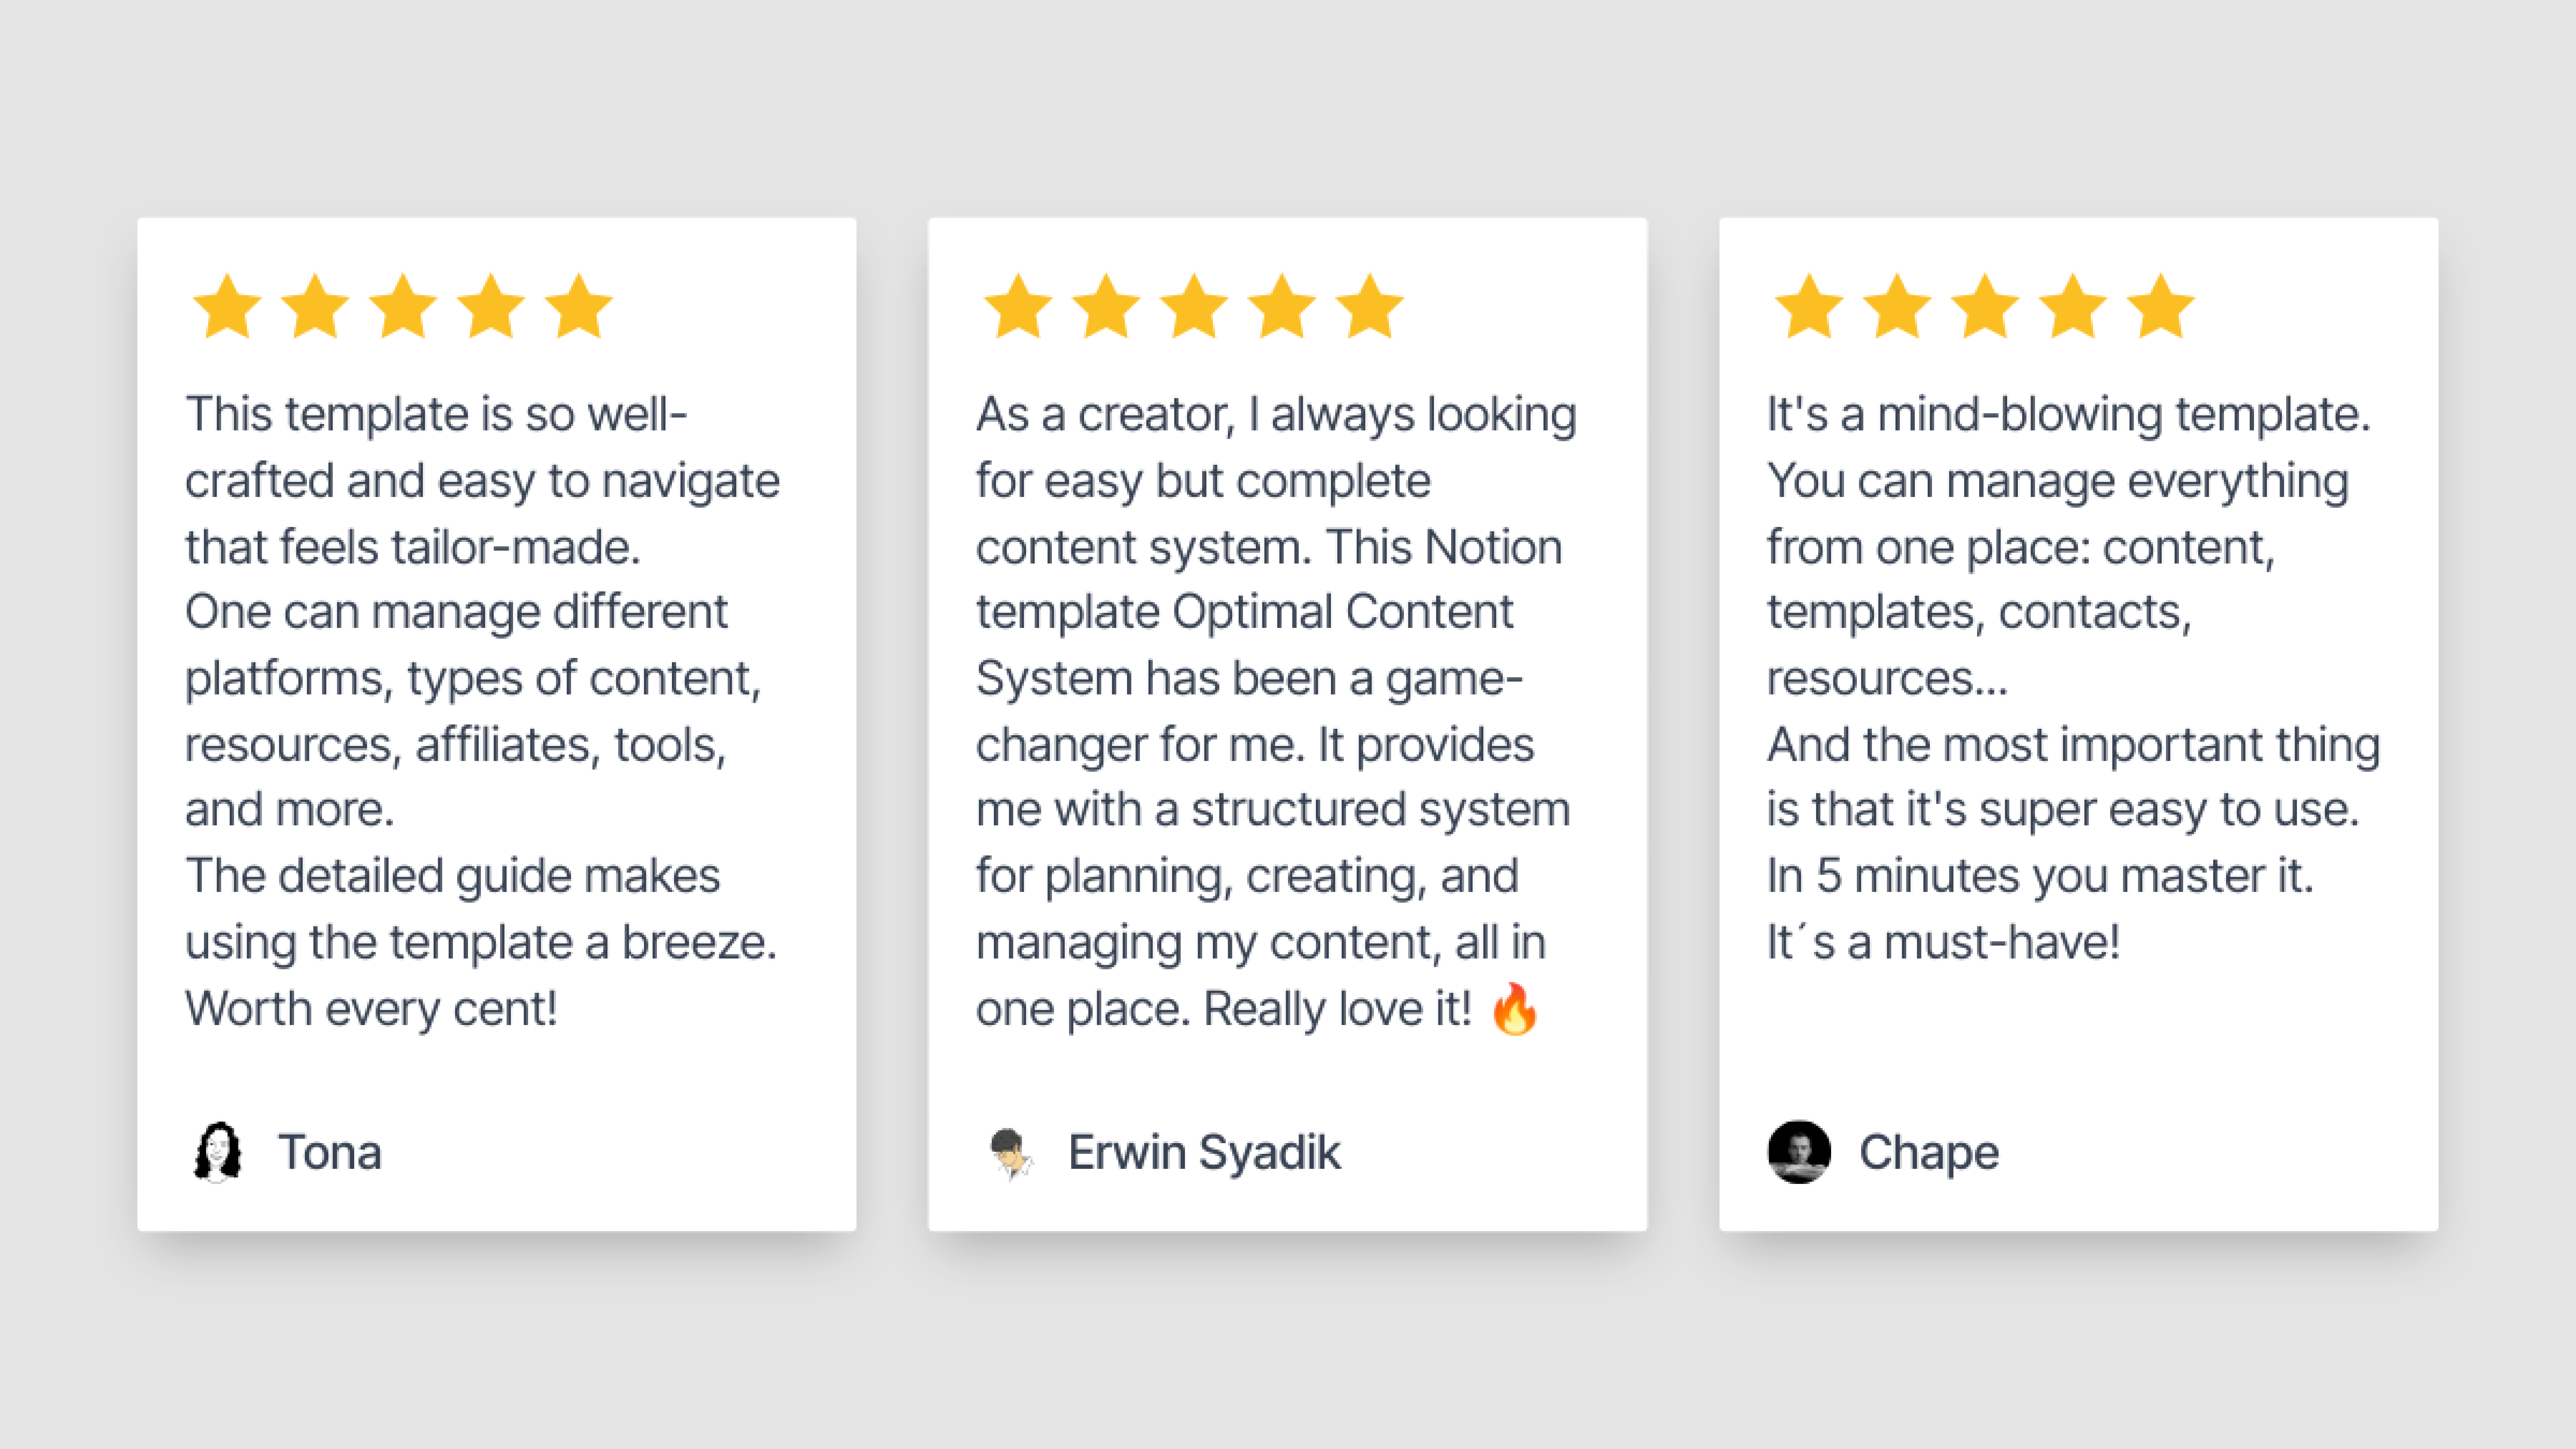The width and height of the screenshot is (2576, 1449).
Task: Click the third star in Erwin Syadik's review
Action: coord(1194,307)
